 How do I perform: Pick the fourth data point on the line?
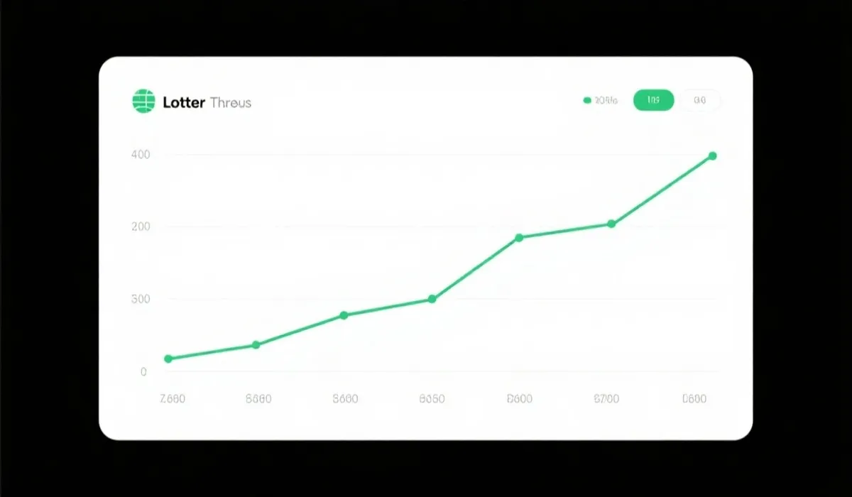432,299
